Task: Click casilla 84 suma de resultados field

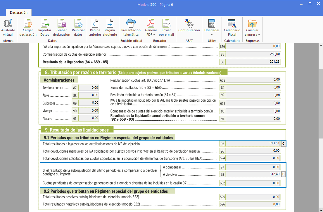Action: [x=253, y=88]
